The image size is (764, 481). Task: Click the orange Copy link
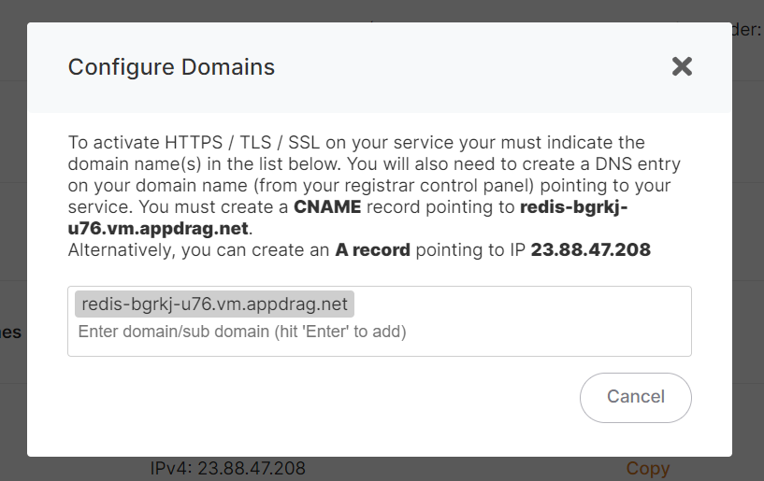pos(647,468)
